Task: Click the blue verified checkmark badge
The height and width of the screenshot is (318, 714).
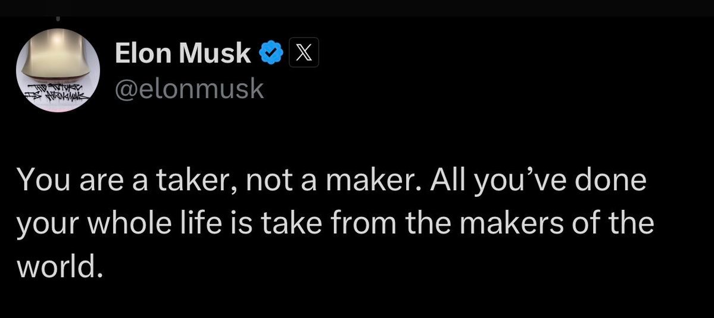Action: (x=270, y=55)
